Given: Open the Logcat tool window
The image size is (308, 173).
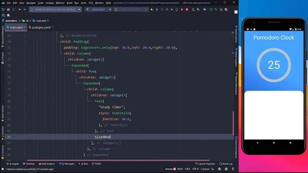Looking at the screenshot, I should 13,163.
